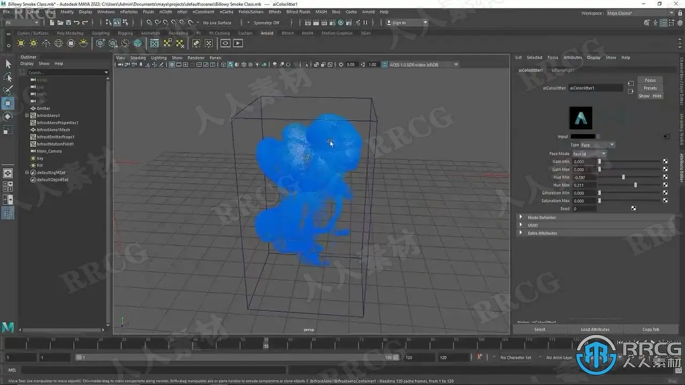Screen dimensions: 685x385
Task: Open the Bifrost Fluids menu
Action: pyautogui.click(x=298, y=12)
